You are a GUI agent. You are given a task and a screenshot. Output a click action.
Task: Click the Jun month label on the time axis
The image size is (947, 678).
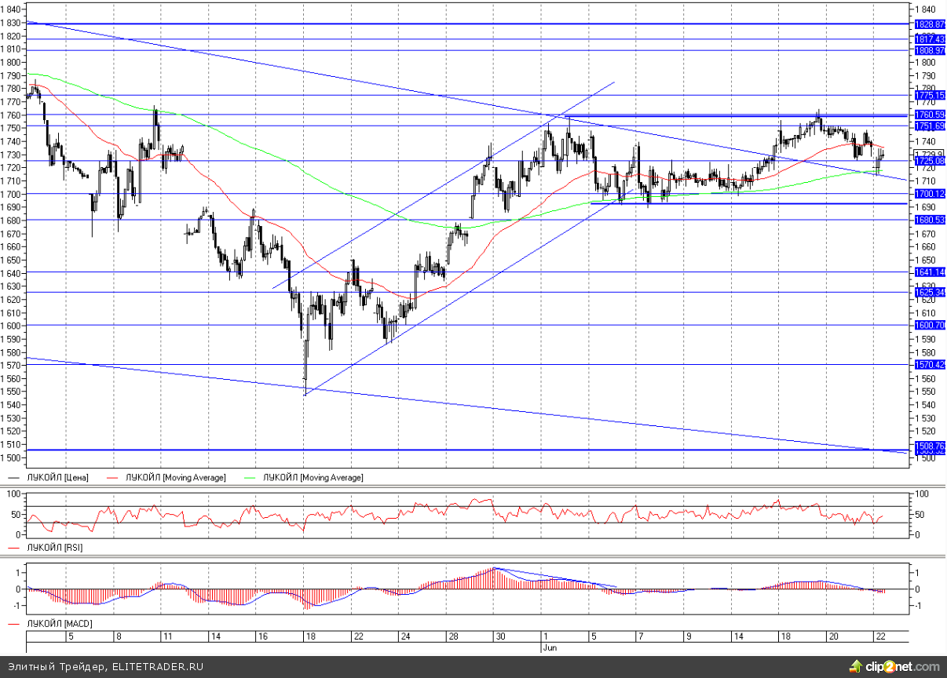550,648
